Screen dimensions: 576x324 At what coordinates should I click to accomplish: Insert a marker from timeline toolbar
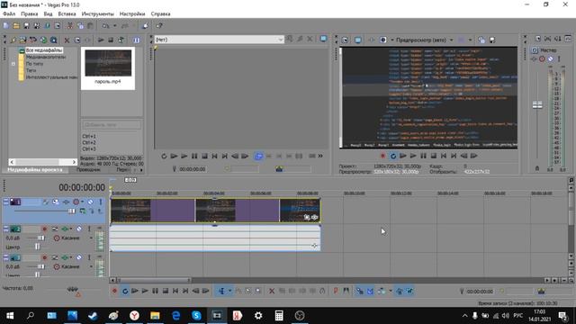pos(336,291)
